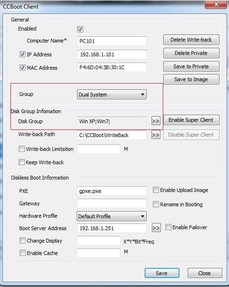Expand the Hardware Profile dropdown

111,216
